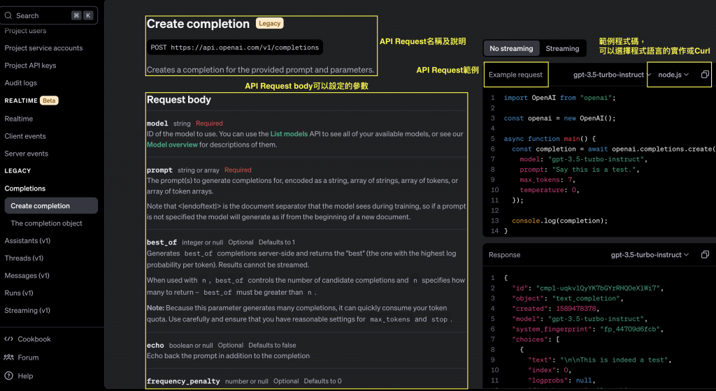Open Server events section
This screenshot has height=391, width=716.
click(26, 154)
